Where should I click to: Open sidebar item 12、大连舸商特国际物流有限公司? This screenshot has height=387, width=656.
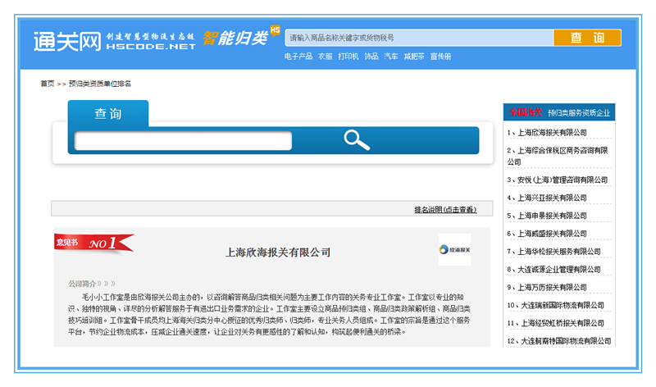click(x=559, y=341)
